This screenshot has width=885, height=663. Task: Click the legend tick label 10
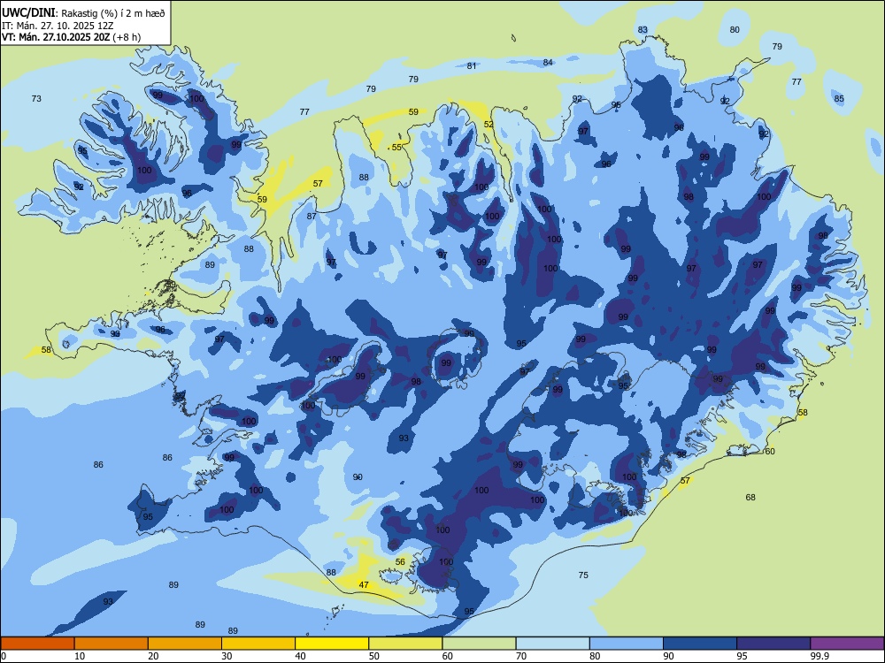click(80, 656)
